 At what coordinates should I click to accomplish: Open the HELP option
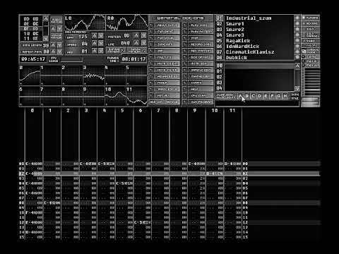pyautogui.click(x=201, y=89)
